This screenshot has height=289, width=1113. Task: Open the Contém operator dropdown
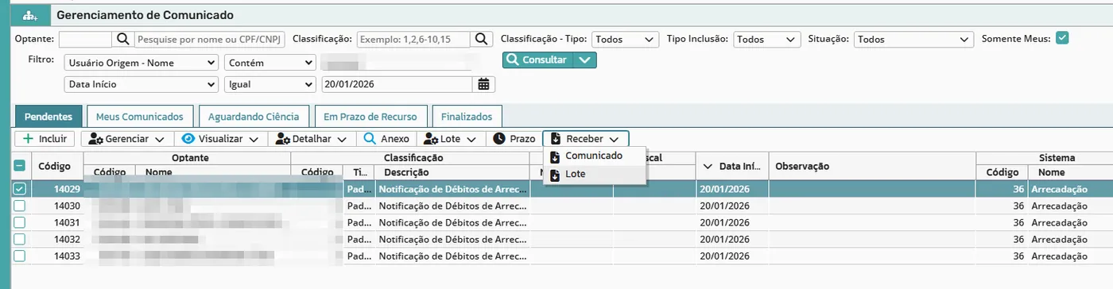(x=270, y=63)
